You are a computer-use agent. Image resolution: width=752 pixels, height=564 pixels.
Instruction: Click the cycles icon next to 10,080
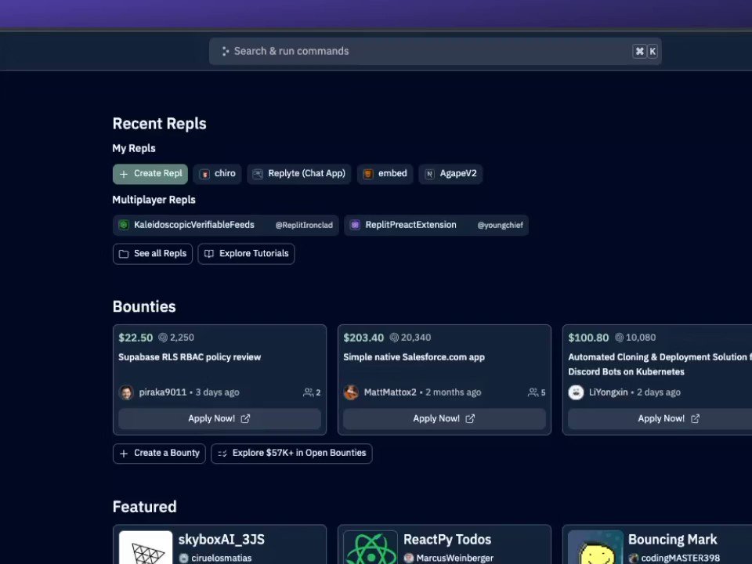point(619,338)
